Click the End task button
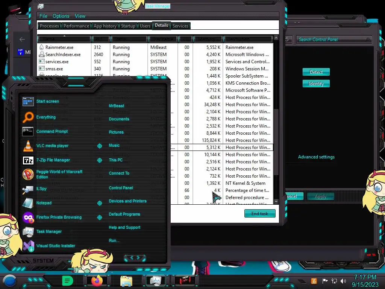The height and width of the screenshot is (289, 385). pyautogui.click(x=260, y=214)
